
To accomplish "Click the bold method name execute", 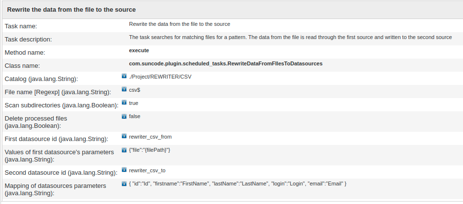I will [139, 50].
